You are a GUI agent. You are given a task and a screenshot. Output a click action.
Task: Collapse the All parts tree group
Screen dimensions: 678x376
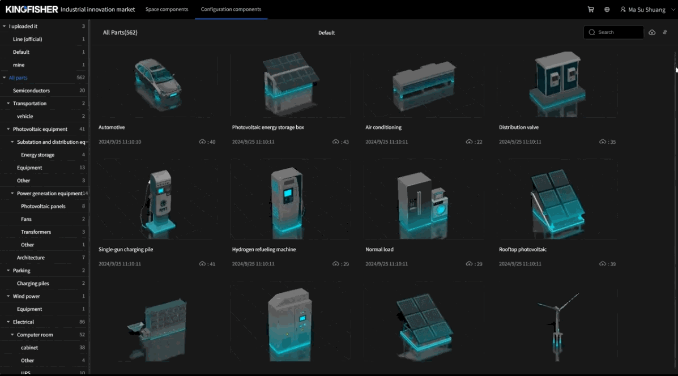coord(5,78)
